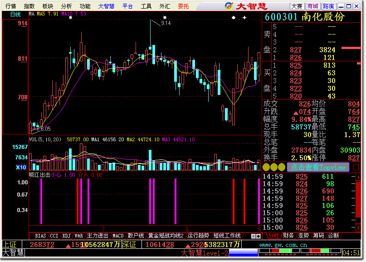Viewport: 366px width, 262px height.
Task: Select the W&R indicator tab
Action: coord(79,236)
